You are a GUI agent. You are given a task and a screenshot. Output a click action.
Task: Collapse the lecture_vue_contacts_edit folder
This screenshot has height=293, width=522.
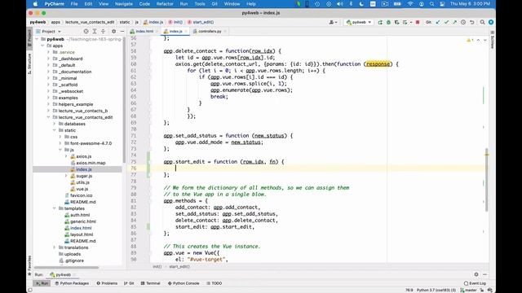click(49, 117)
